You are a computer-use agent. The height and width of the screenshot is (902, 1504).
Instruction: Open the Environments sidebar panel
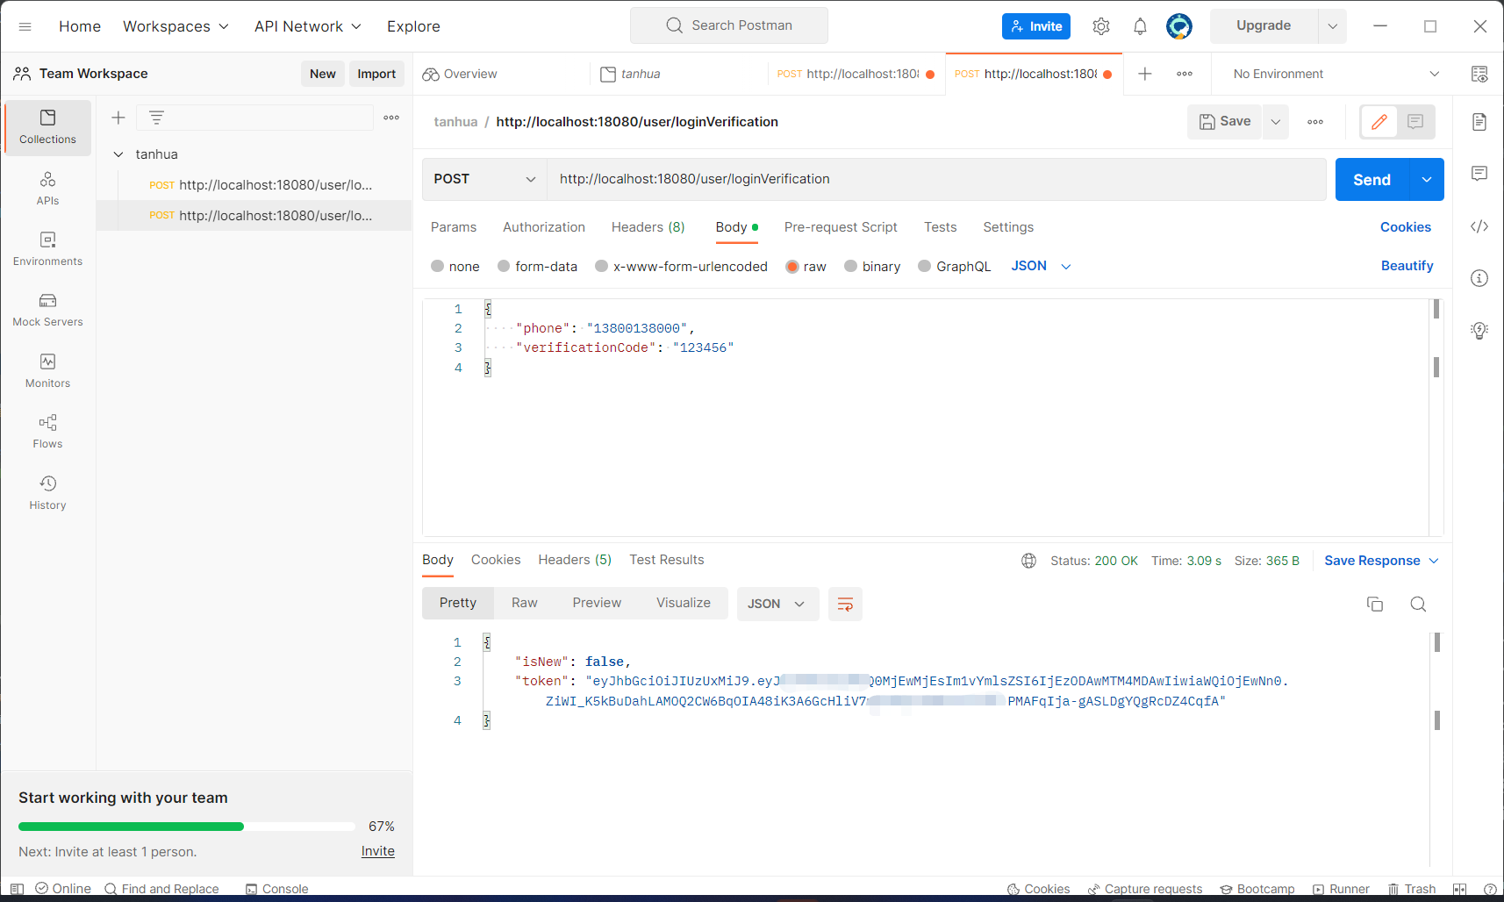(47, 249)
